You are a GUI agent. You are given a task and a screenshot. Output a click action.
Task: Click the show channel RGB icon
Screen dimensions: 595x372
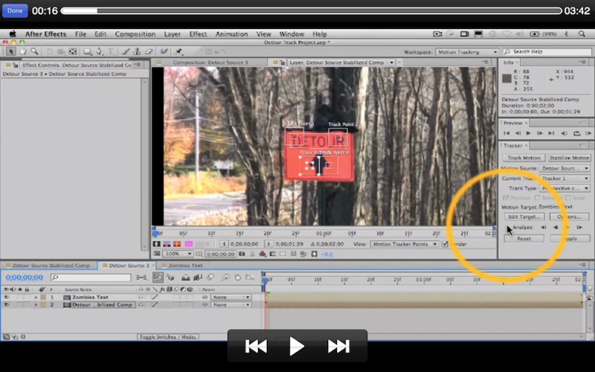263,254
